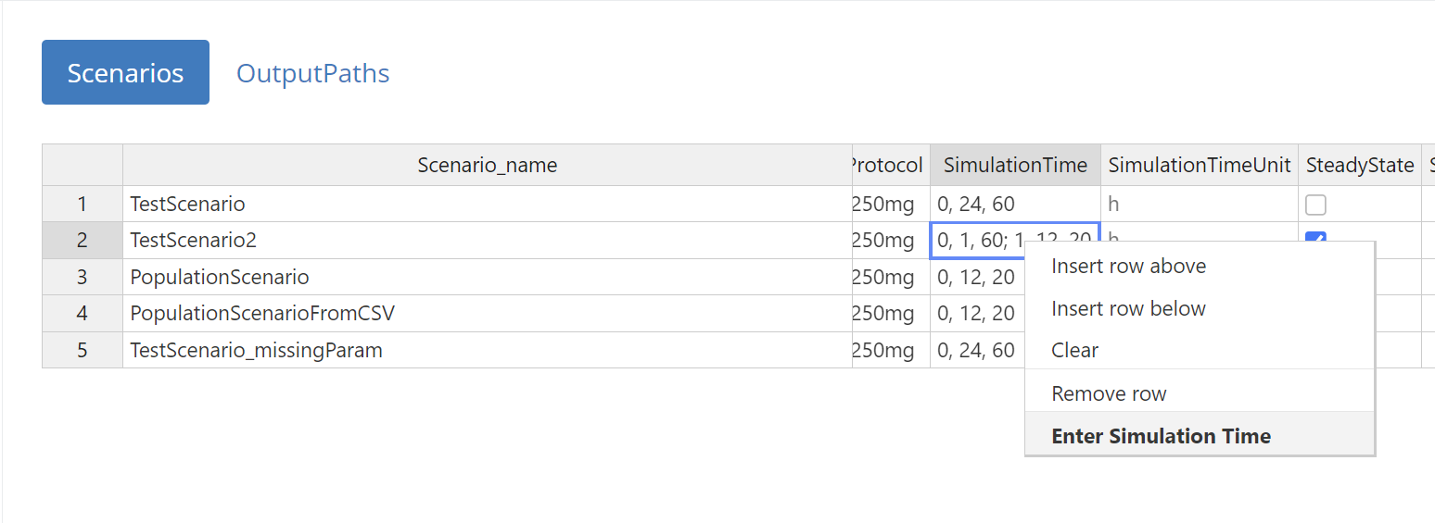Image resolution: width=1435 pixels, height=523 pixels.
Task: Select row header number 3
Action: (83, 277)
